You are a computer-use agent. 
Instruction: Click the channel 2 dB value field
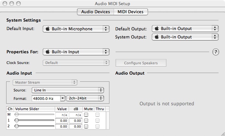coord(76,126)
